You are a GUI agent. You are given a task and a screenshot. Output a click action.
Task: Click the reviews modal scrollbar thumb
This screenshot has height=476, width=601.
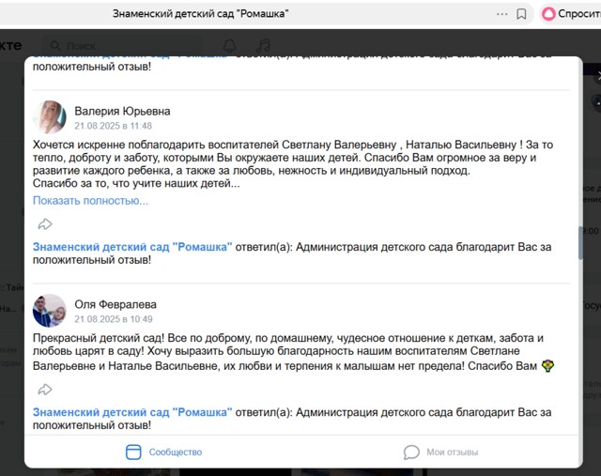[x=580, y=243]
